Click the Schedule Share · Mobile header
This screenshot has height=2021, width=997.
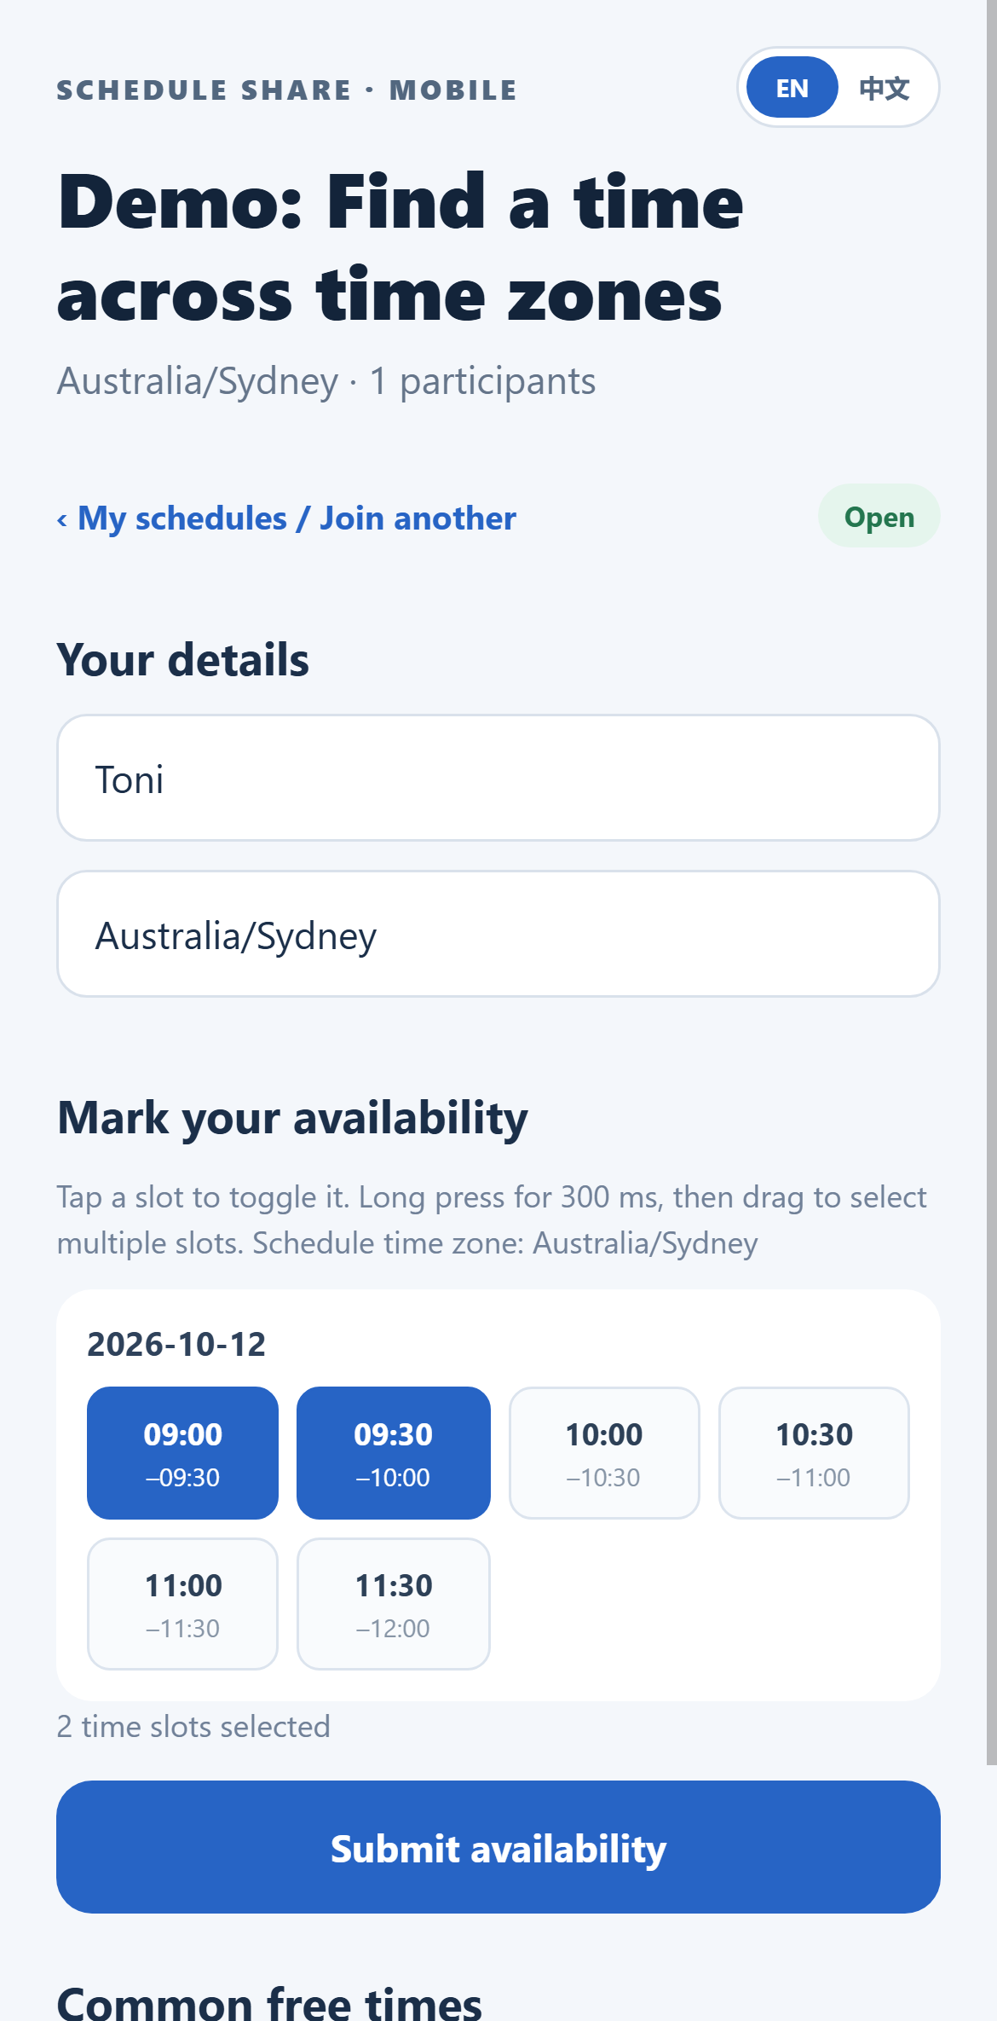click(286, 90)
